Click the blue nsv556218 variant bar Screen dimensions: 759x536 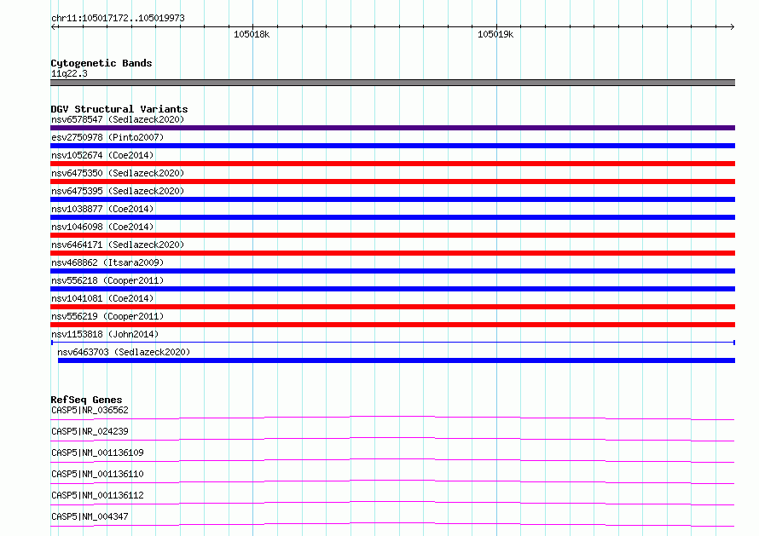pyautogui.click(x=392, y=289)
